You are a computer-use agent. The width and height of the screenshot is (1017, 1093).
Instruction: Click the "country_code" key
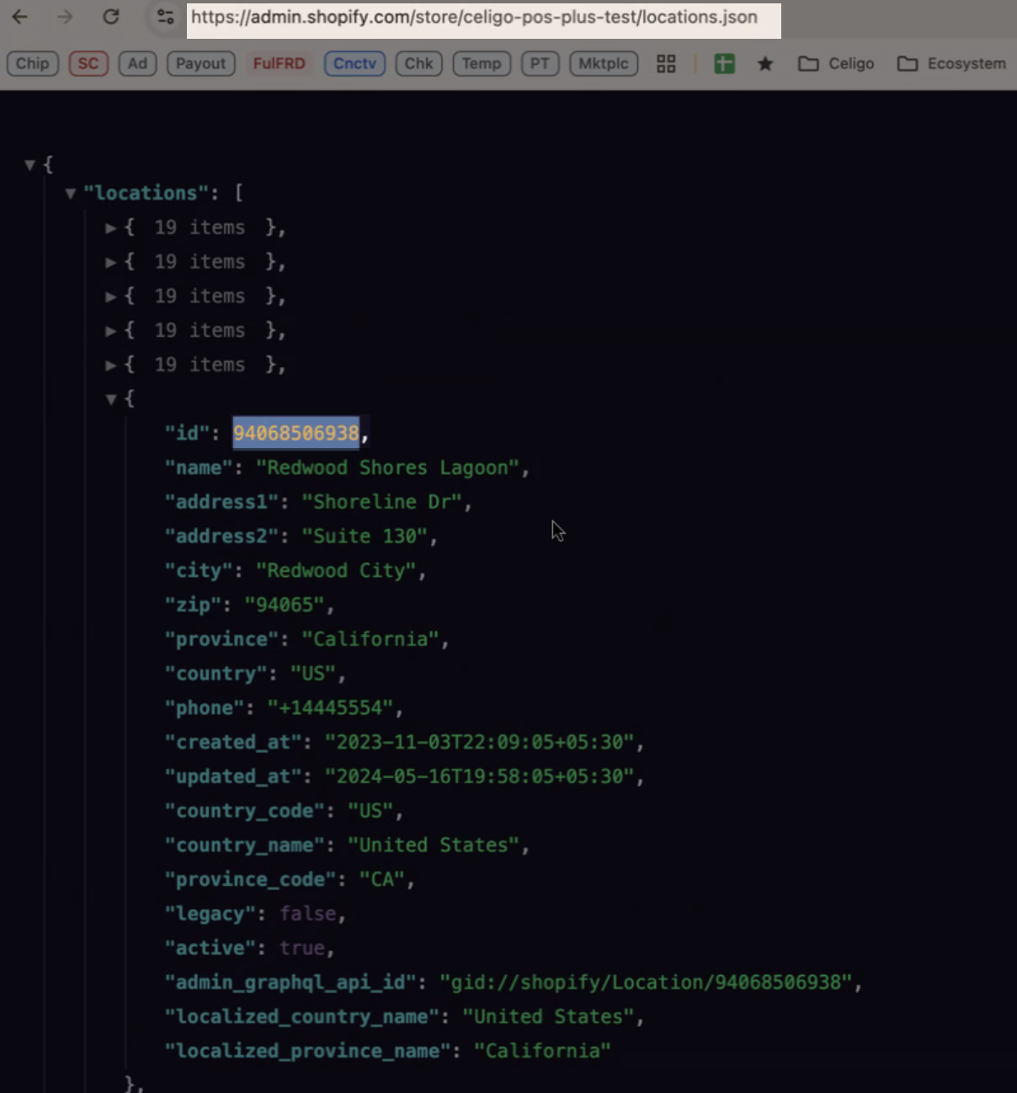click(244, 811)
